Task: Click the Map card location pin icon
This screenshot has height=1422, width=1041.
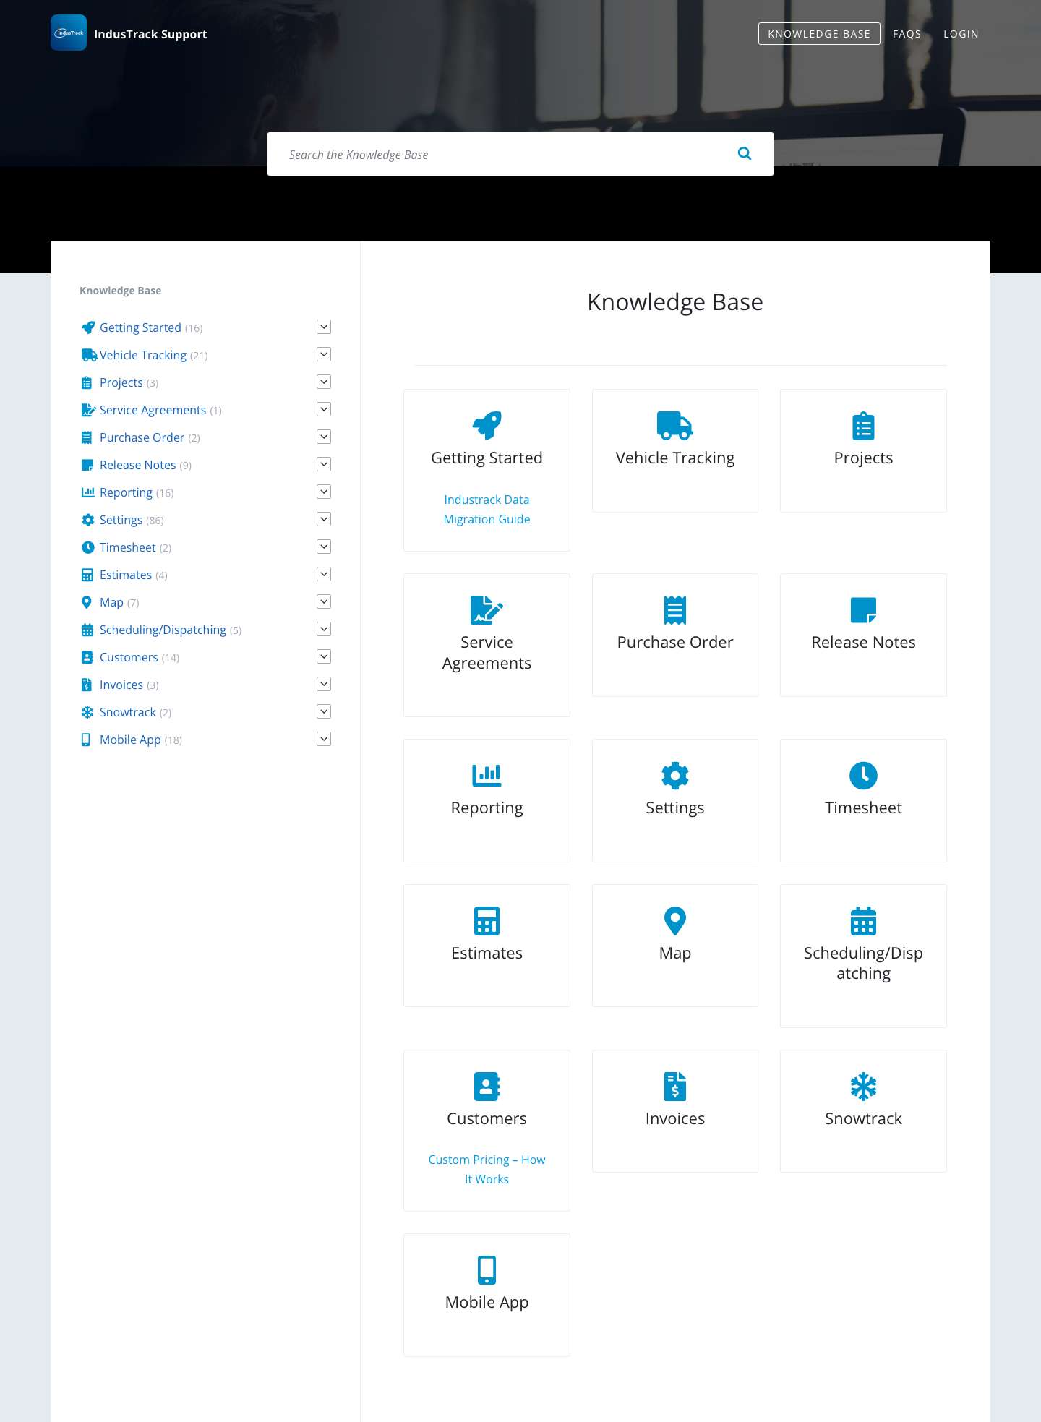Action: (x=675, y=921)
